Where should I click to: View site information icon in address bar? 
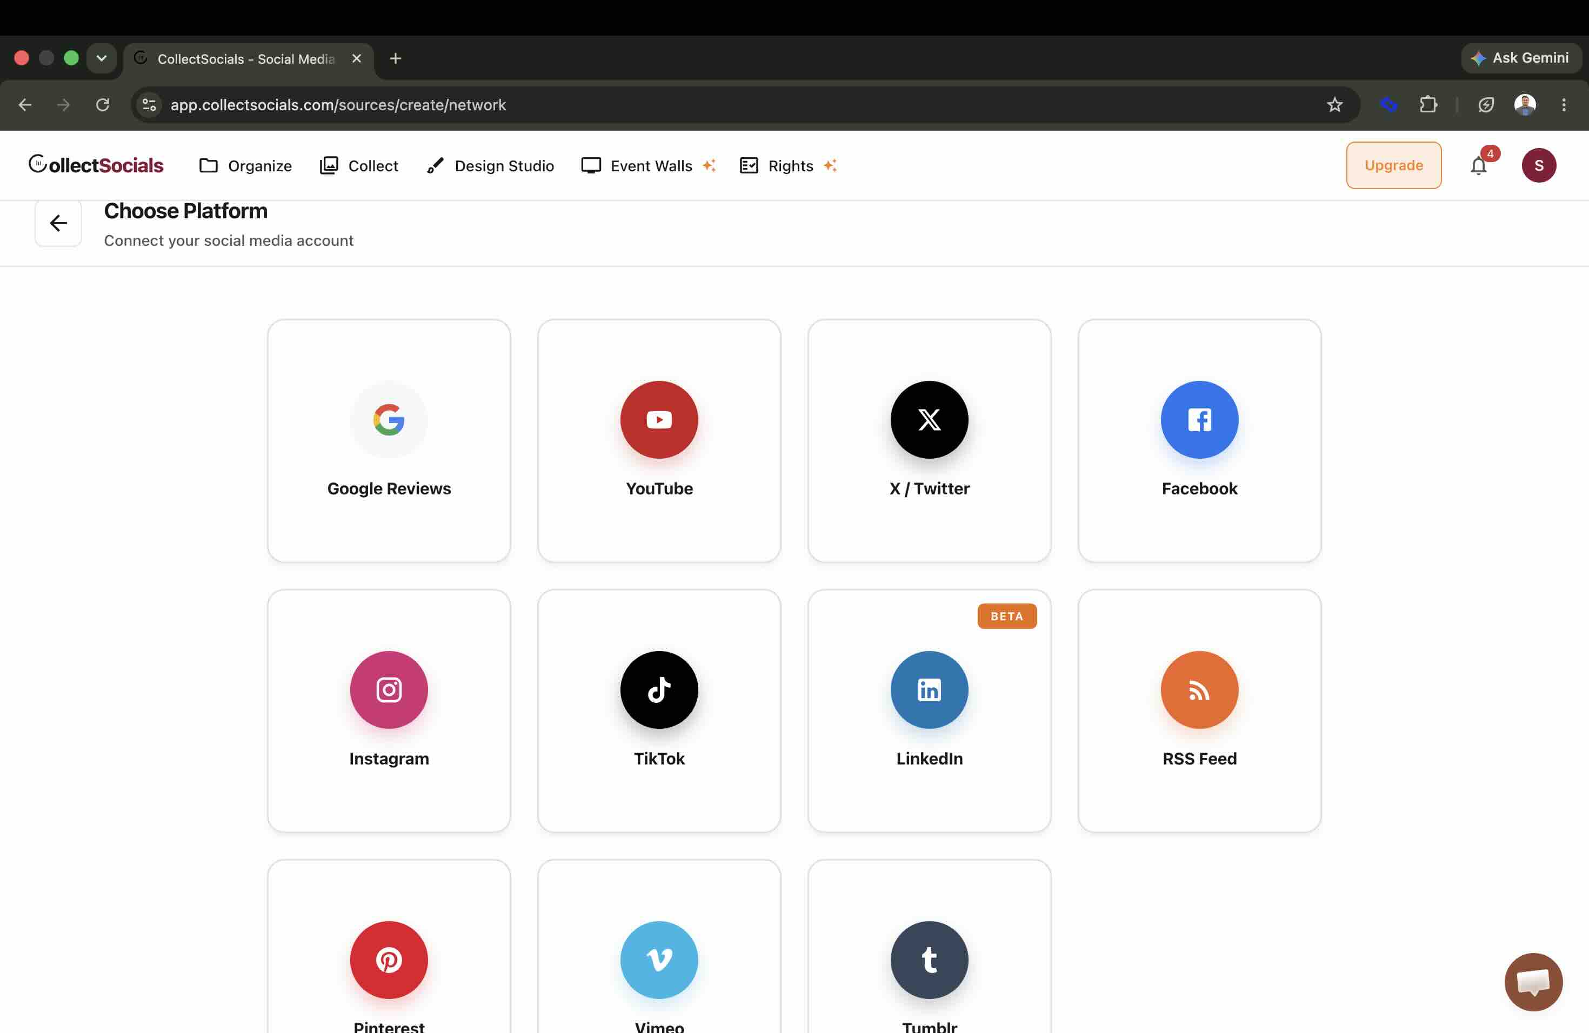(150, 105)
